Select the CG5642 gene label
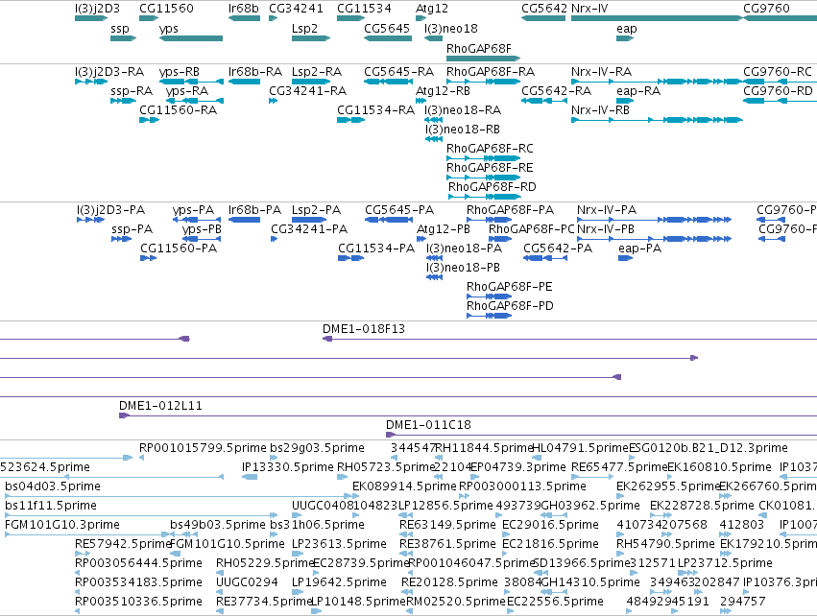Viewport: 817px width, 616px height. [544, 9]
